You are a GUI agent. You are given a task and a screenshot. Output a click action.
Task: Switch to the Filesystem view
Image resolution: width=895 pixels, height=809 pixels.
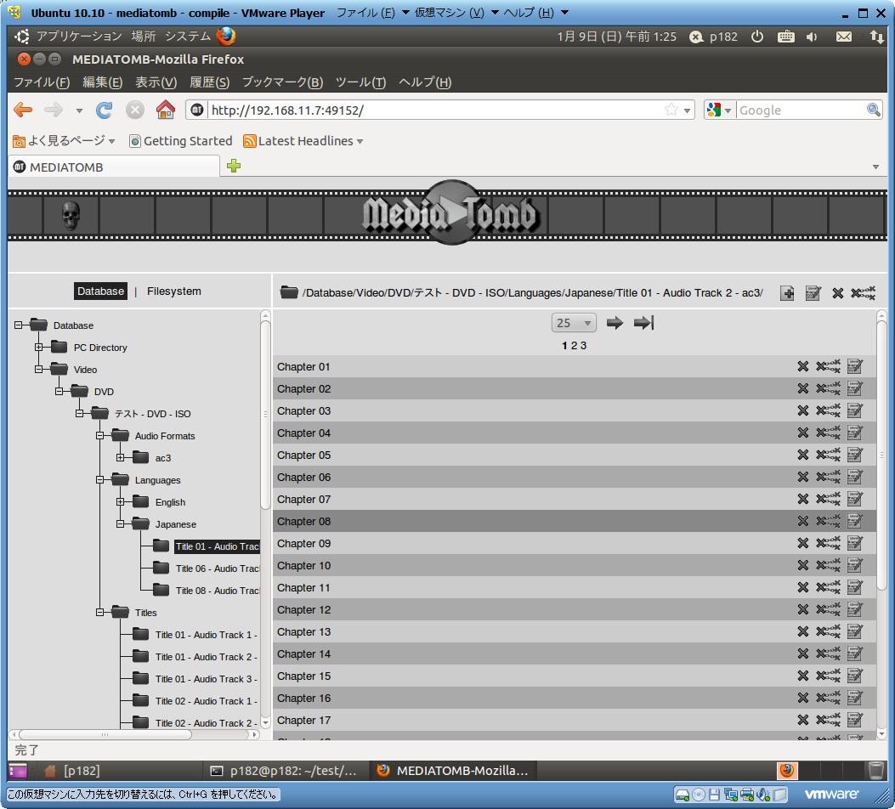click(x=173, y=291)
